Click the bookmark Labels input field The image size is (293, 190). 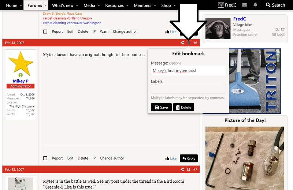(x=188, y=89)
